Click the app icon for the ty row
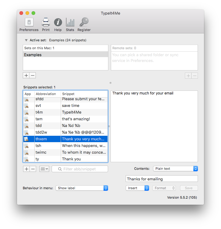221x229 pixels. point(26,159)
